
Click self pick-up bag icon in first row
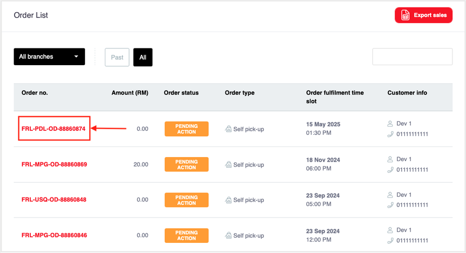click(x=228, y=129)
